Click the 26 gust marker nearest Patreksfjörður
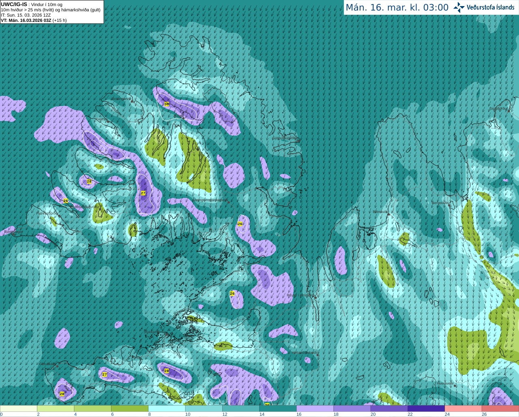The image size is (519, 417). (x=66, y=201)
